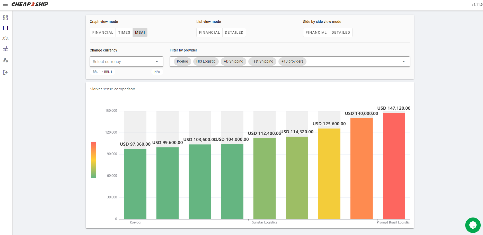
Task: Select Detailed list view mode
Action: (x=234, y=32)
